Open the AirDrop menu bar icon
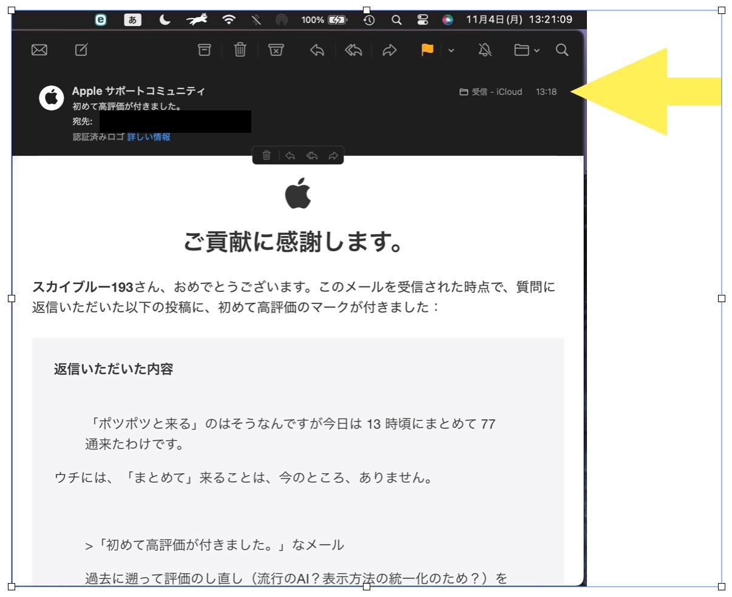This screenshot has height=597, width=732. [281, 20]
